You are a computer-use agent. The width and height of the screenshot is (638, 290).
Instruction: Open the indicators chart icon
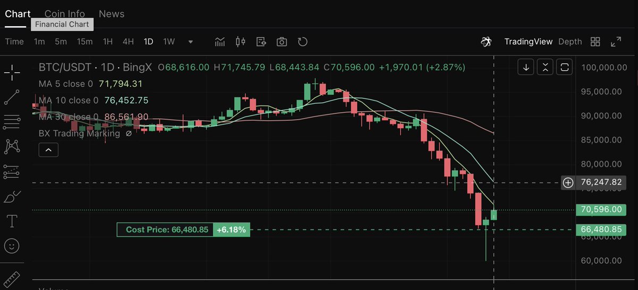point(220,42)
